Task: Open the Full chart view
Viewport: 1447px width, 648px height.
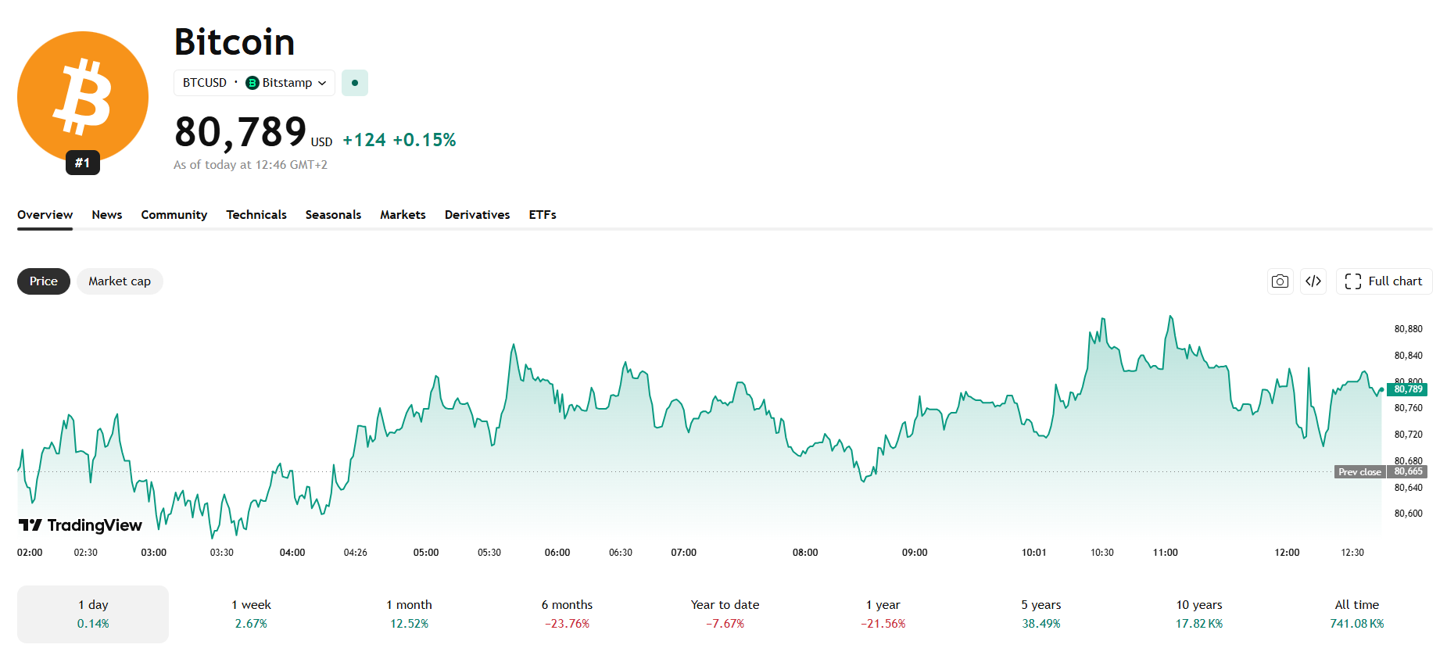Action: 1384,281
